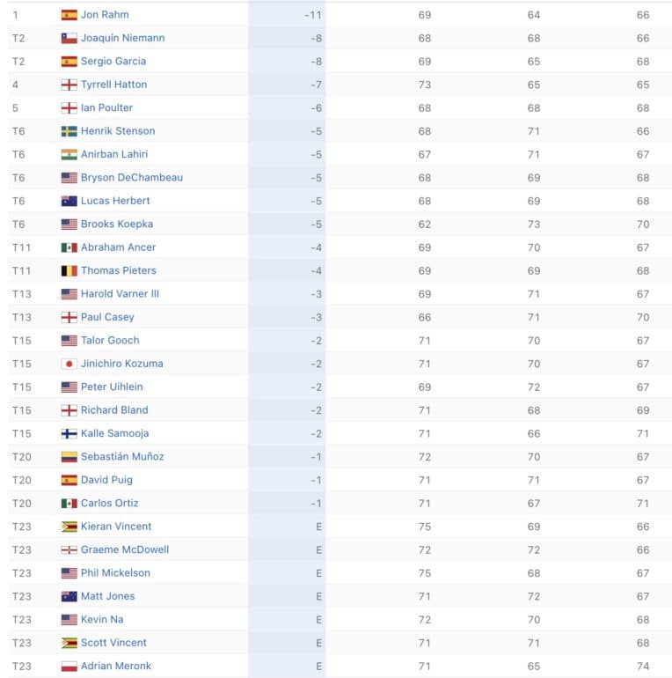Click Poland flag beside Adrian Meronk
Viewport: 672px width, 678px height.
coord(69,667)
